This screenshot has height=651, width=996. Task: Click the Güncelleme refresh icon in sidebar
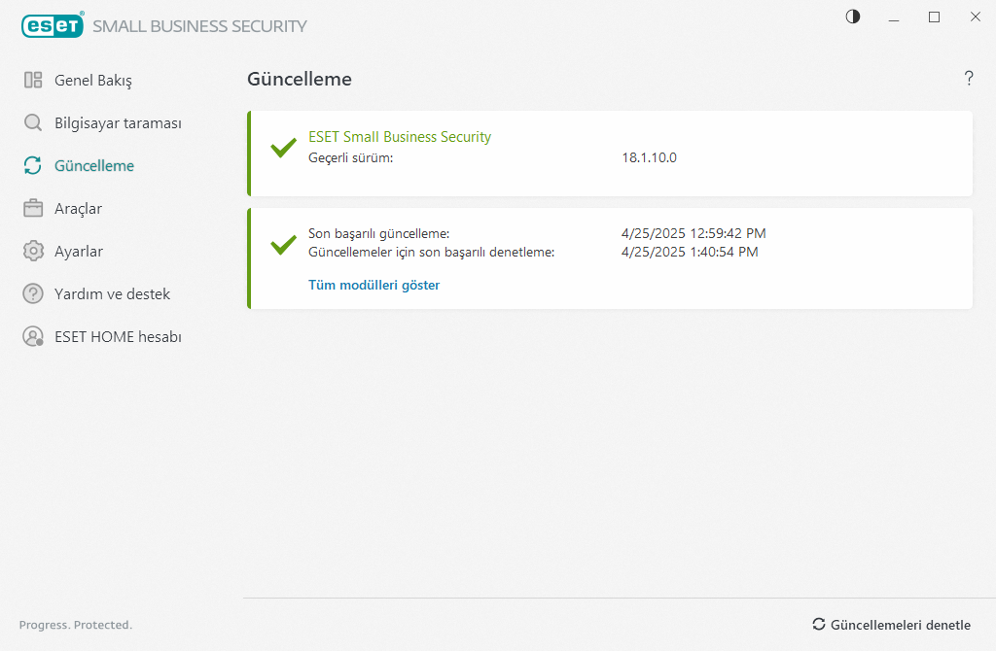tap(33, 166)
